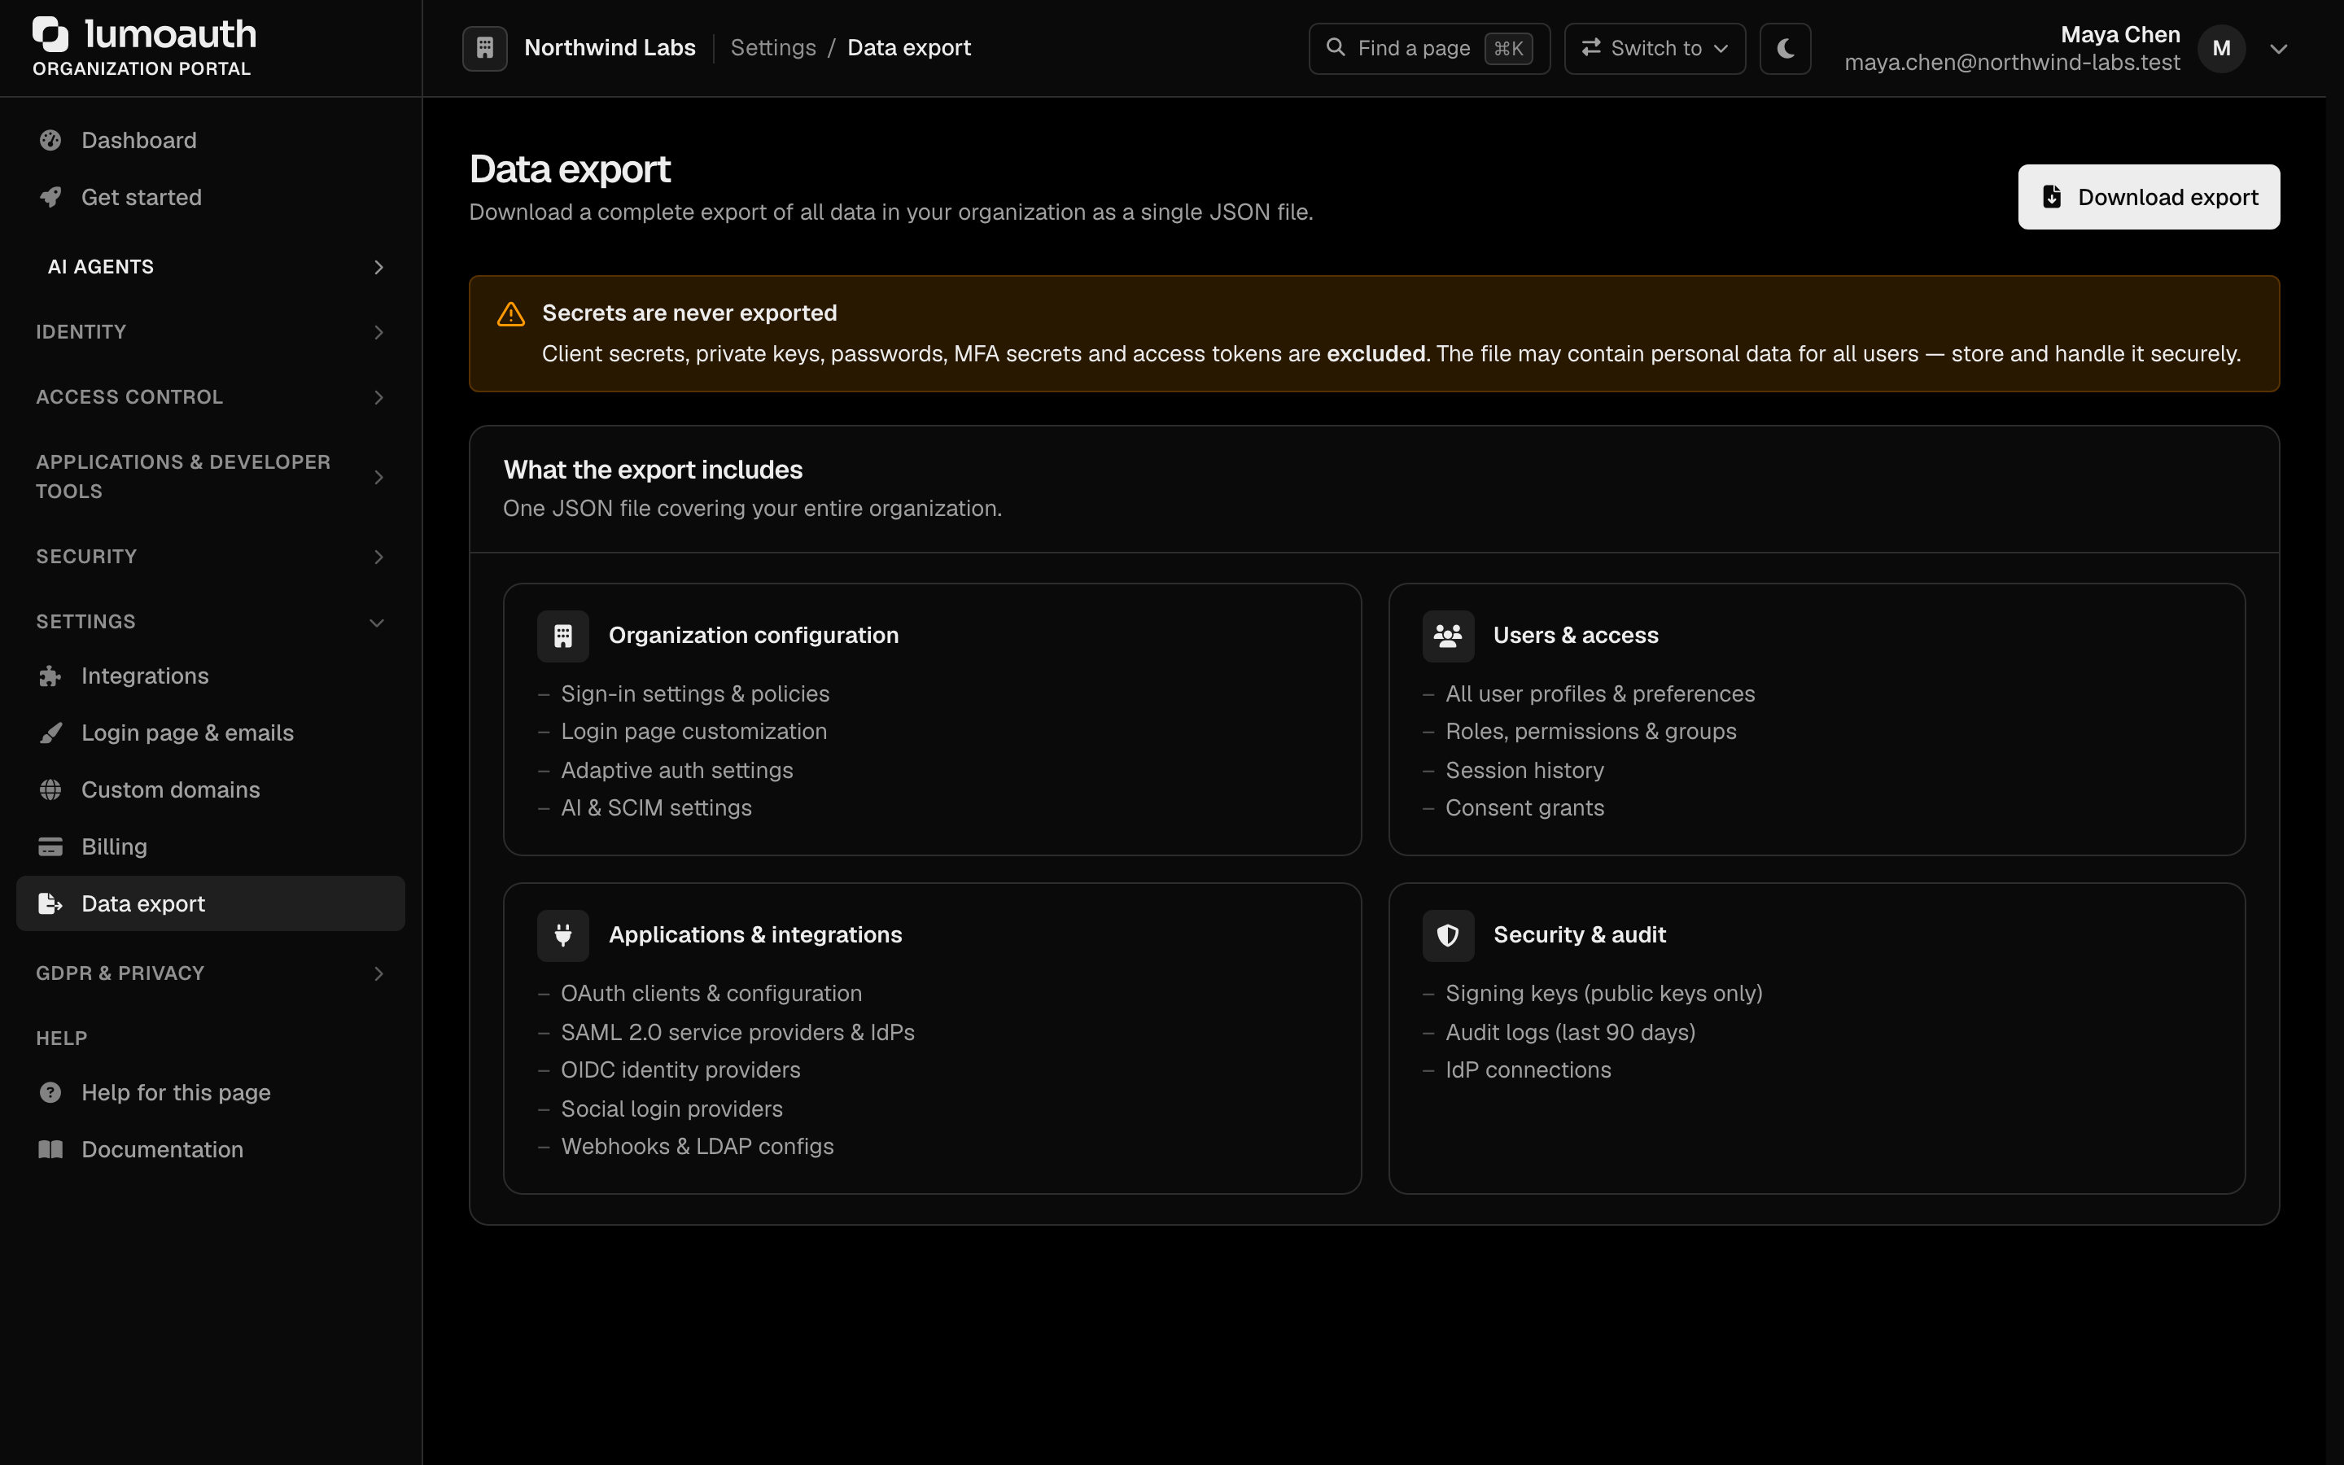Screen dimensions: 2344x1465
Task: Click the 'Webhooks & LDAP configs' text
Action: [697, 1148]
